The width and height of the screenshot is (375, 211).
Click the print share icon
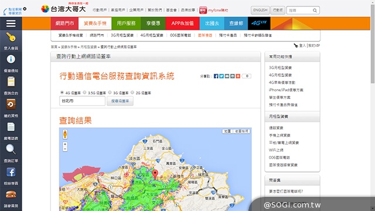tap(233, 76)
